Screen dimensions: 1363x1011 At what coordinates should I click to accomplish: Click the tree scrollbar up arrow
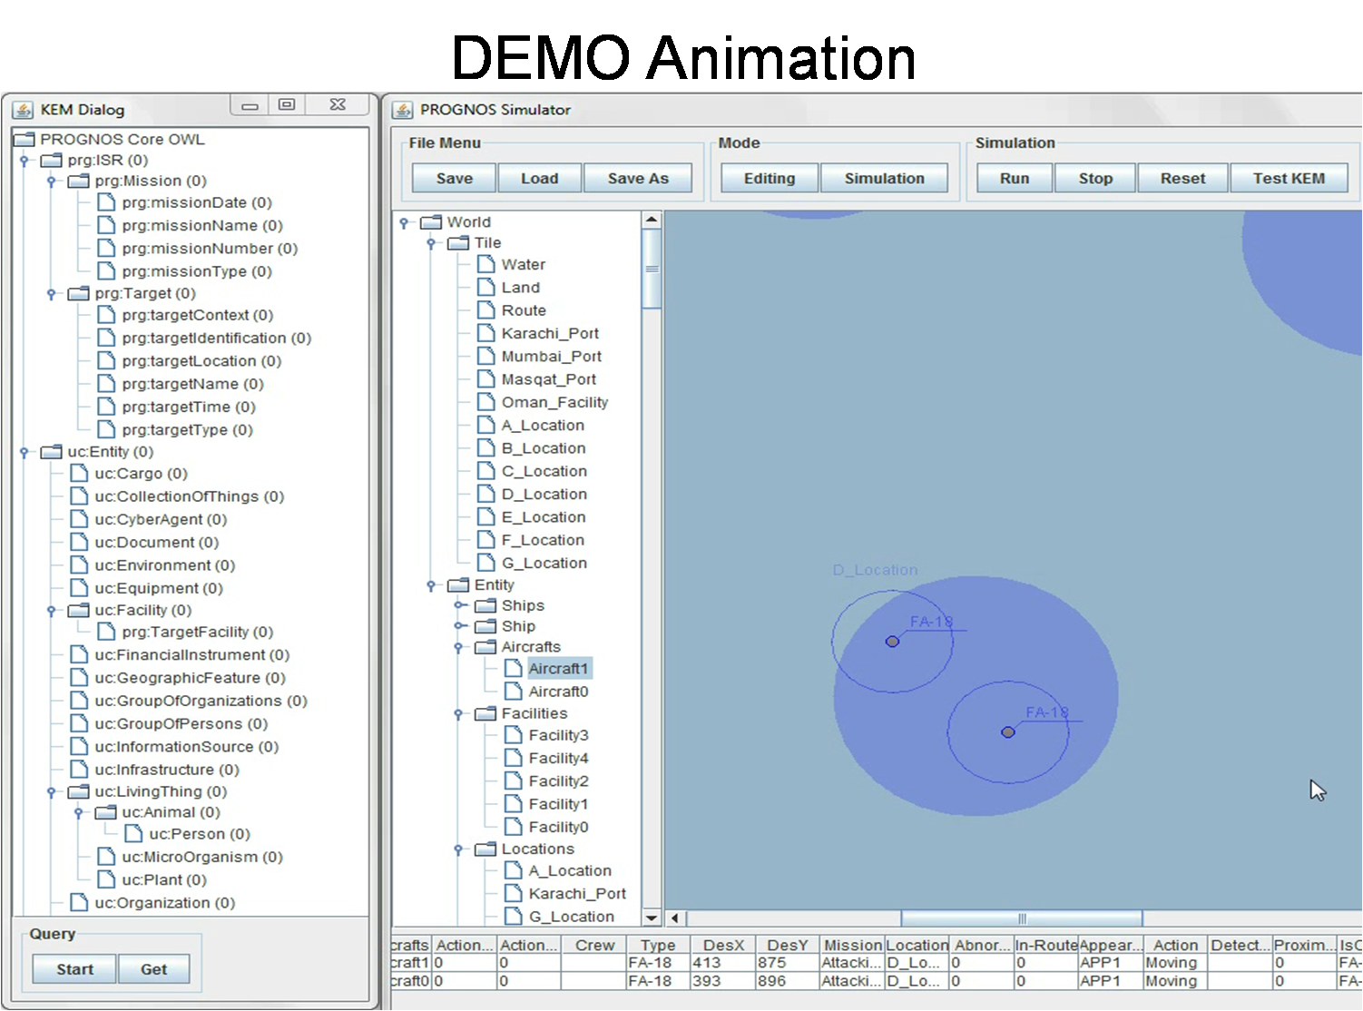coord(651,220)
